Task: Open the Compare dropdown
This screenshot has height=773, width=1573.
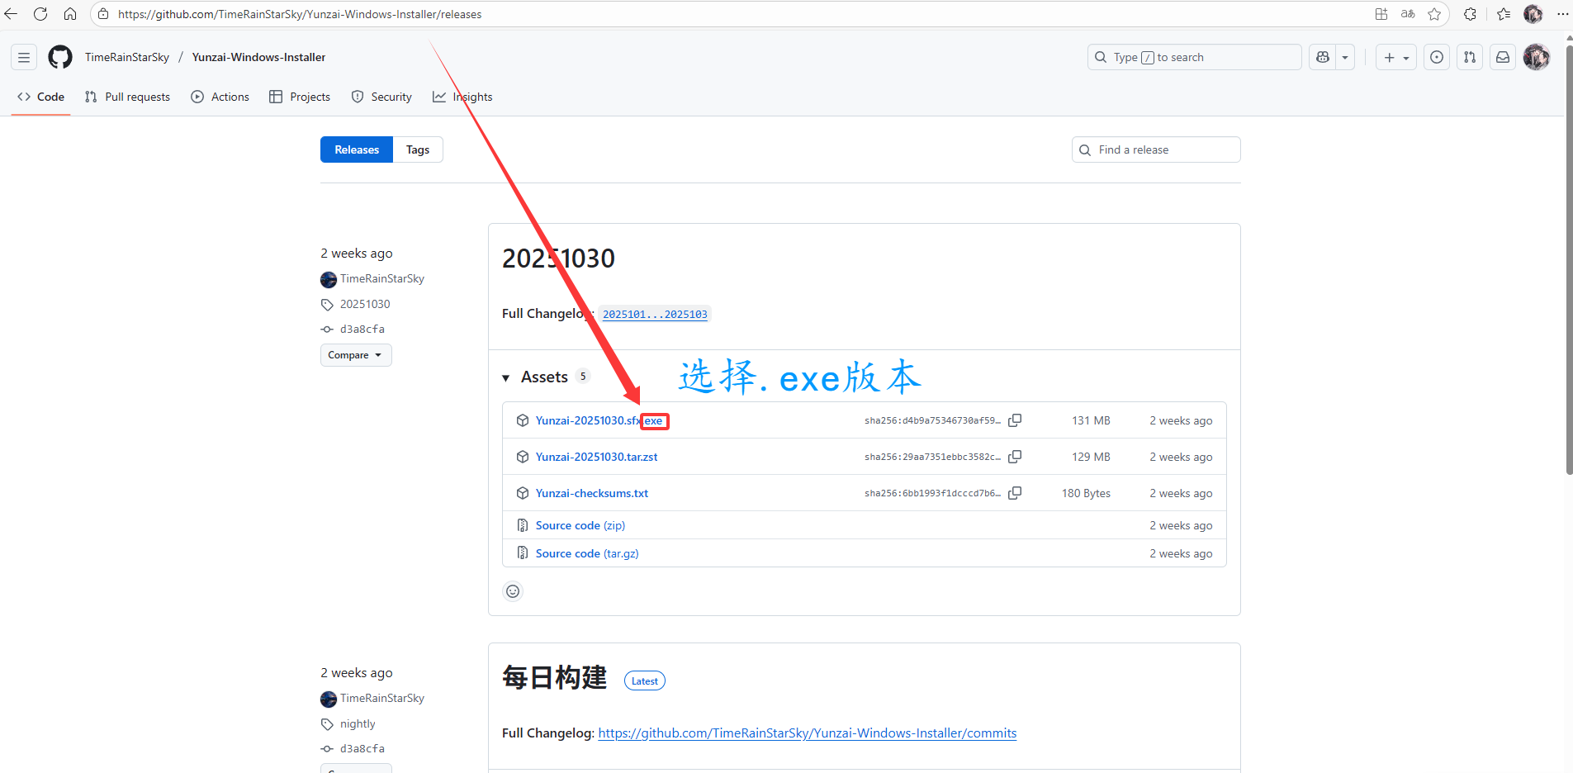Action: [355, 355]
